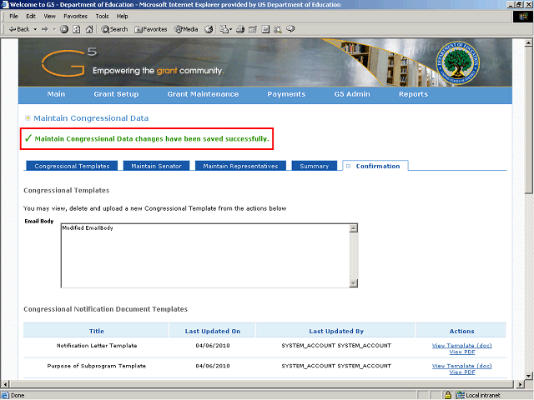Screen dimensions: 534x400
Task: Go back with the Back button
Action: pos(19,29)
